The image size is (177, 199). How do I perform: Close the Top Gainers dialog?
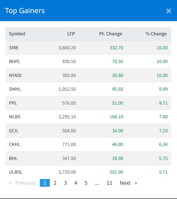click(169, 11)
